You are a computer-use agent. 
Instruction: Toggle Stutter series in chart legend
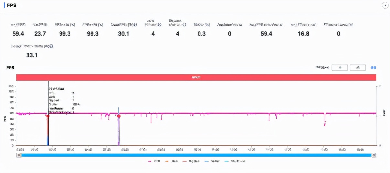click(212, 161)
